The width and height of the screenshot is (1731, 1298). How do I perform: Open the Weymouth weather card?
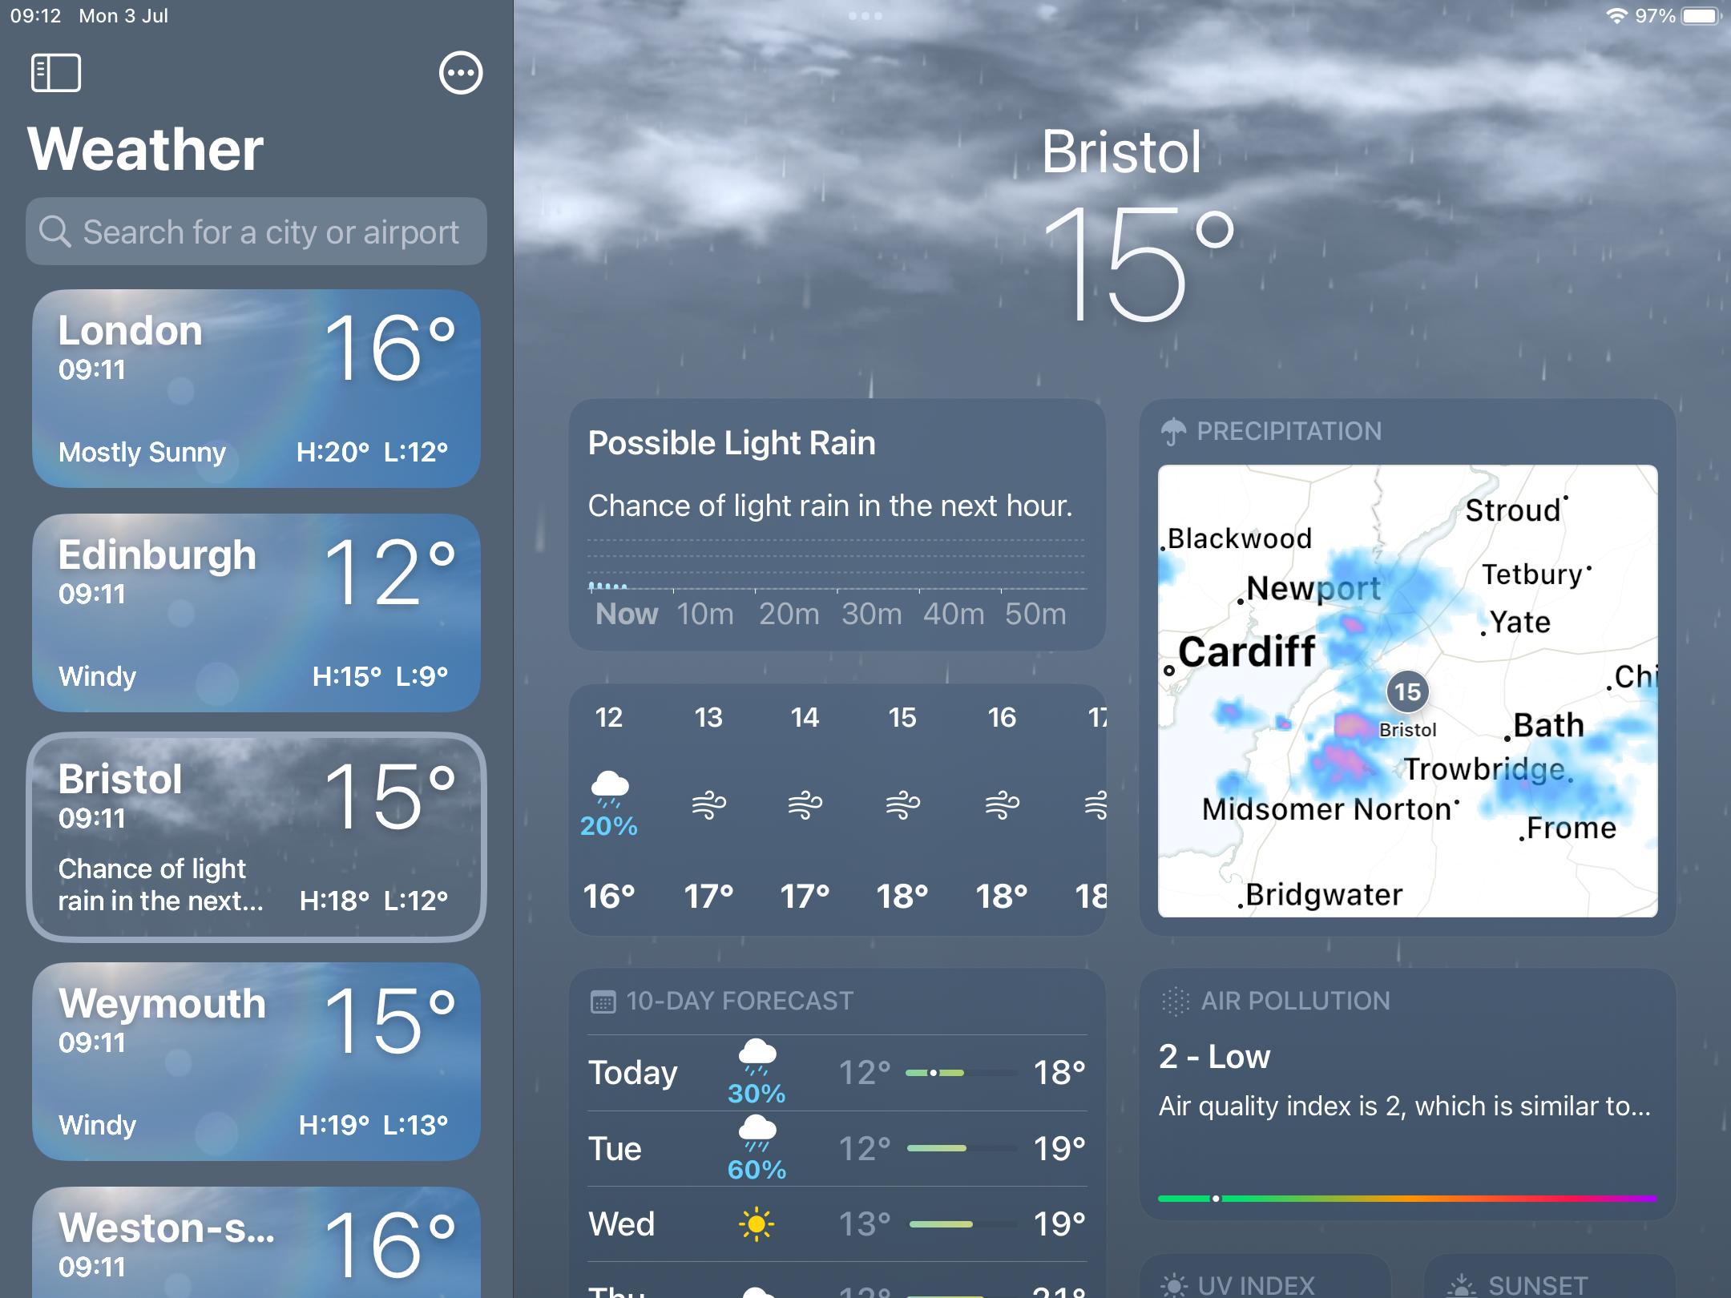click(256, 1062)
